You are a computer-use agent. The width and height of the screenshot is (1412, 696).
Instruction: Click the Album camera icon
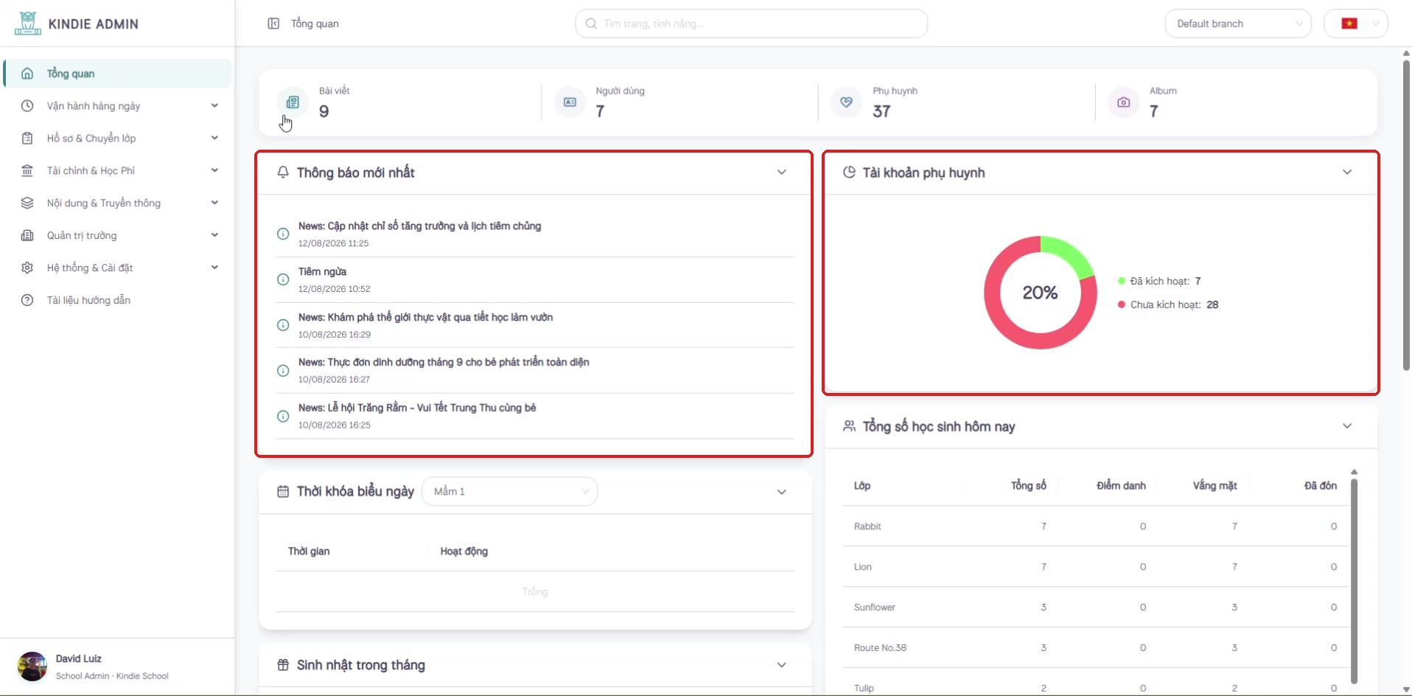tap(1124, 102)
